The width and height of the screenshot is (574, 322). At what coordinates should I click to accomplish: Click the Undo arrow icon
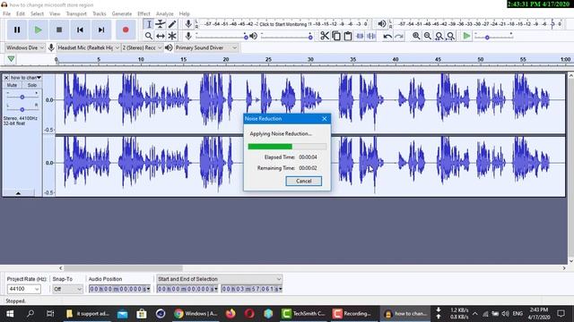click(x=387, y=36)
